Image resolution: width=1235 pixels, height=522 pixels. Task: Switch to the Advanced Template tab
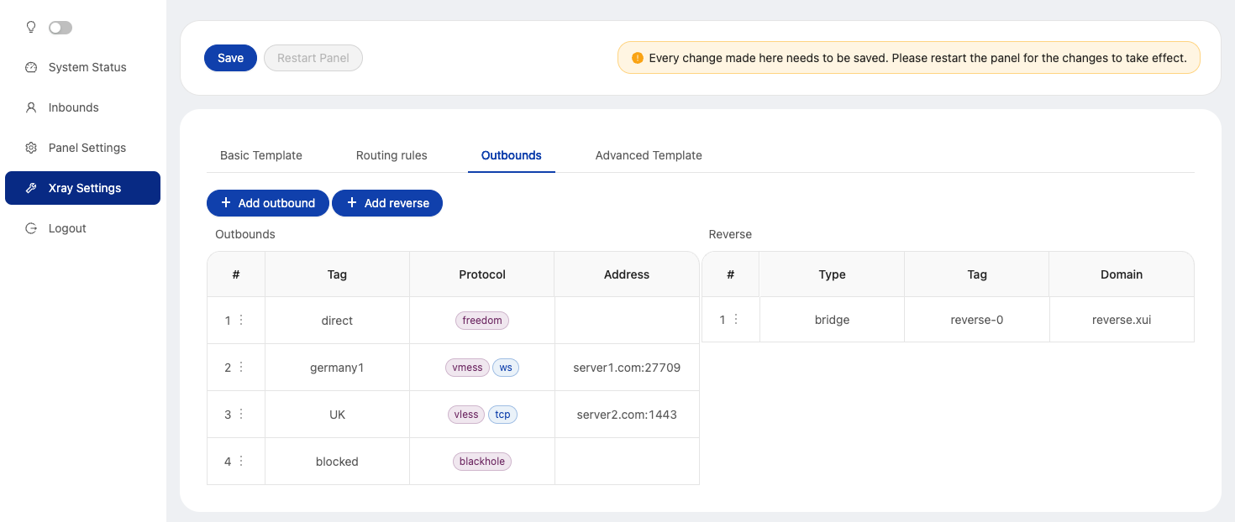648,155
